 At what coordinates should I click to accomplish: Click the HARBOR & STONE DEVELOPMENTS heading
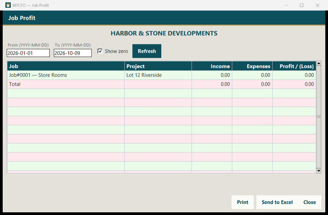point(164,33)
